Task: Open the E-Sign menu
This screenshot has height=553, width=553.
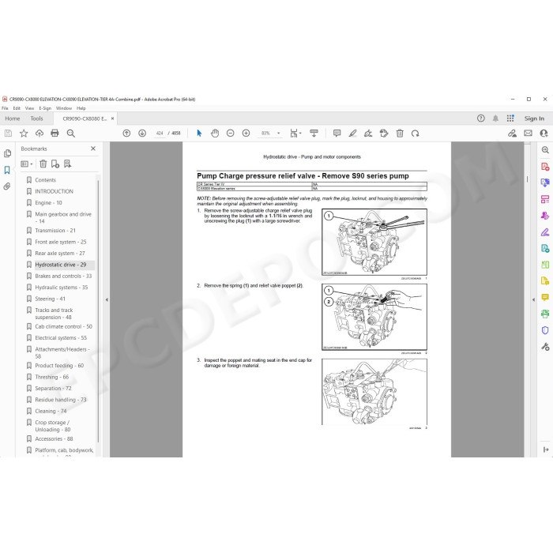Action: pos(45,108)
